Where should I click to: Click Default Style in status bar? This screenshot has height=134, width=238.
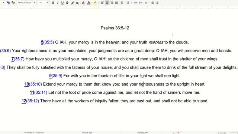tap(87, 133)
